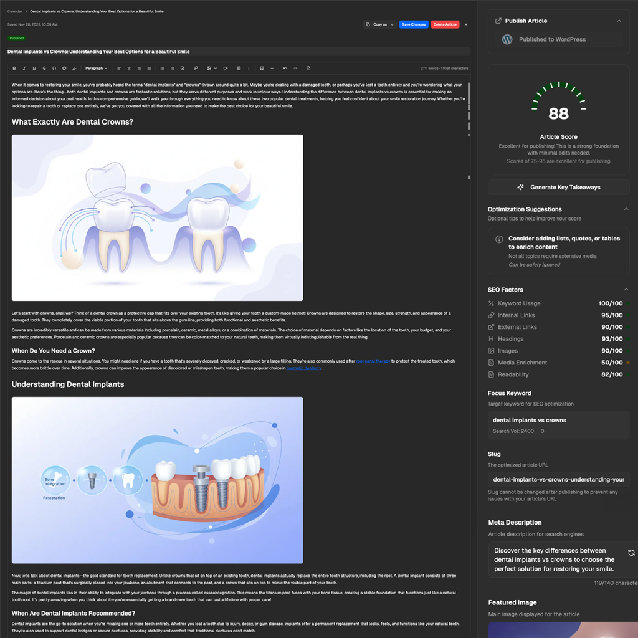
Task: Click the strikethrough formatting icon
Action: 44,68
